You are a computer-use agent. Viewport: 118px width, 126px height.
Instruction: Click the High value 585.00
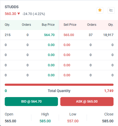pyautogui.click(x=45, y=121)
